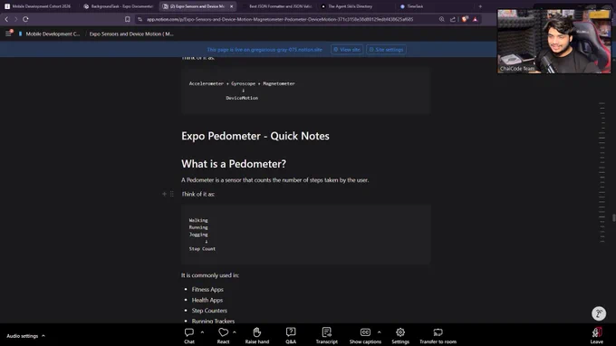The width and height of the screenshot is (616, 346).
Task: Toggle Show captions
Action: click(x=365, y=336)
